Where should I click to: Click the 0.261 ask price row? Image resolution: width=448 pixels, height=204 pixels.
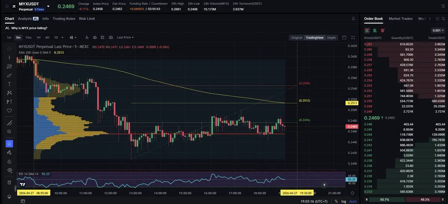(x=405, y=44)
